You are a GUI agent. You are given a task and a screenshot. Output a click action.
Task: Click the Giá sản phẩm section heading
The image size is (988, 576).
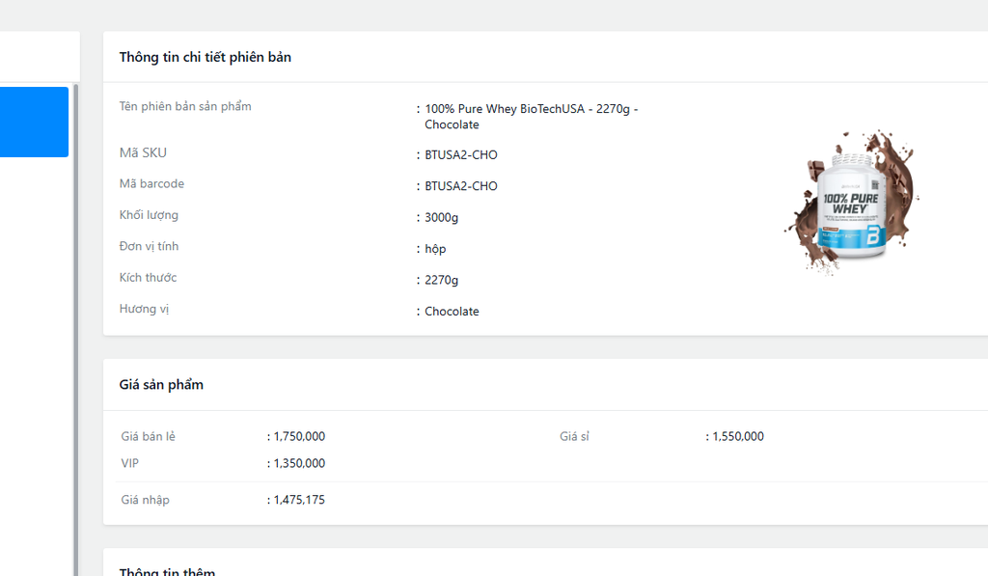coord(161,385)
